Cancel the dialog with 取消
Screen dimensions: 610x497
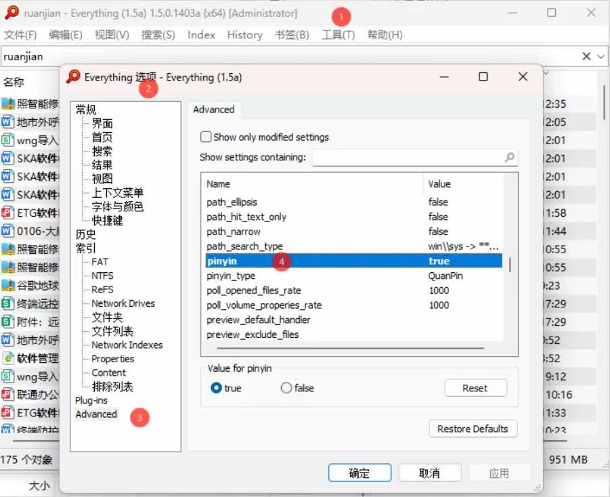pyautogui.click(x=429, y=473)
